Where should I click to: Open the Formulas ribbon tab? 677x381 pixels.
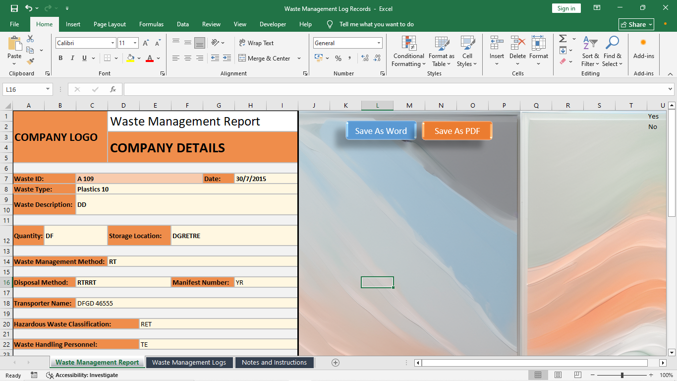pos(151,24)
